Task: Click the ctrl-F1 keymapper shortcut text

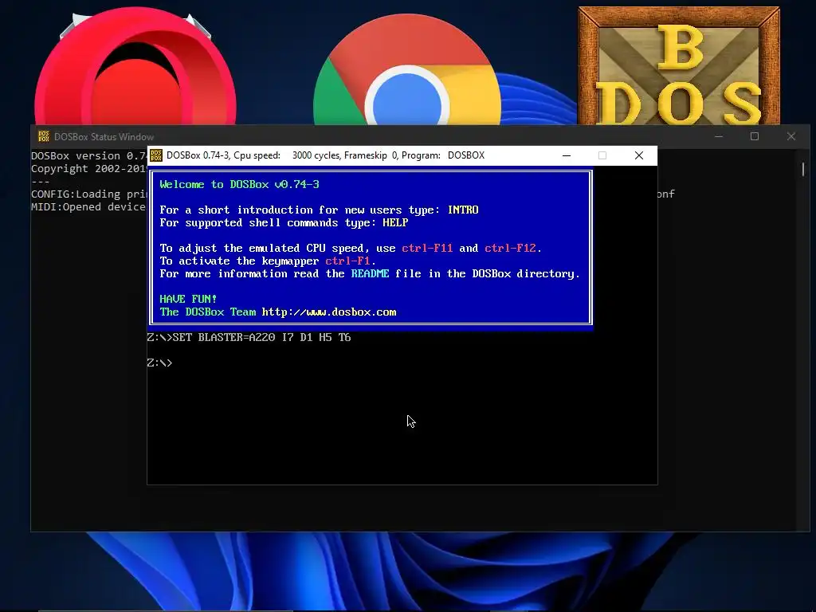Action: point(347,261)
